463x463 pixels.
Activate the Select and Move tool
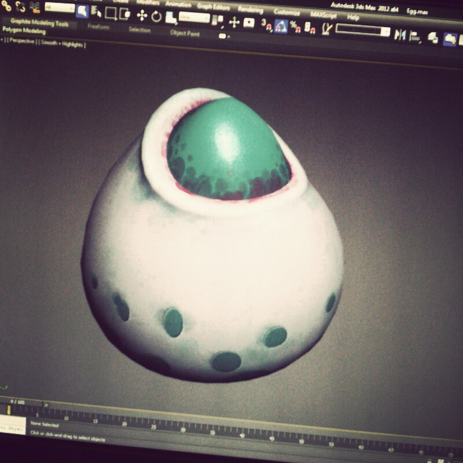pyautogui.click(x=142, y=16)
